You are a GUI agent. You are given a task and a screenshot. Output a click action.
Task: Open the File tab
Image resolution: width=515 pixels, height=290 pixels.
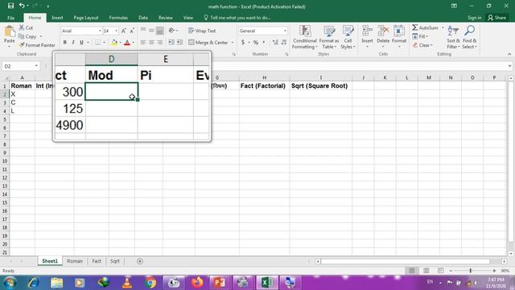click(10, 18)
